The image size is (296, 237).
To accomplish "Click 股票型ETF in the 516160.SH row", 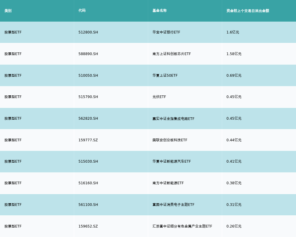I will (x=13, y=183).
